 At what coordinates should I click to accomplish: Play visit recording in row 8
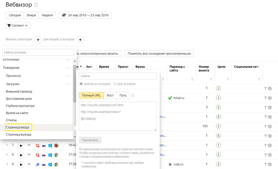click(x=21, y=155)
